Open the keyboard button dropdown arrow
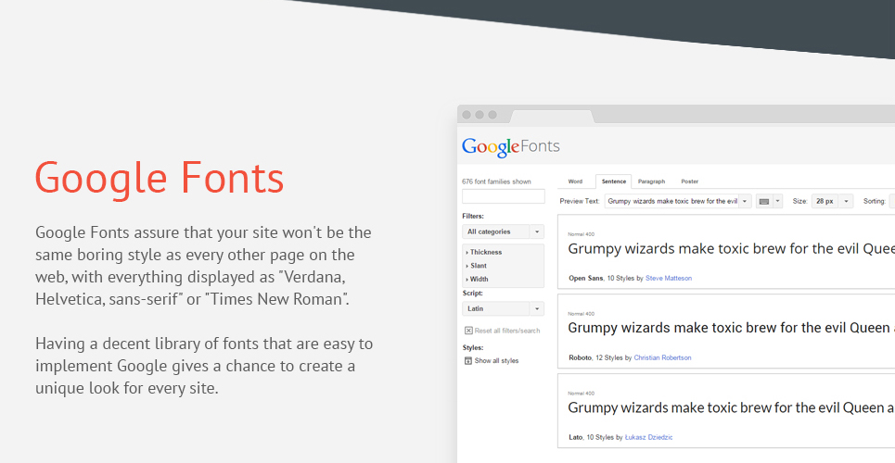895x463 pixels. tap(777, 201)
